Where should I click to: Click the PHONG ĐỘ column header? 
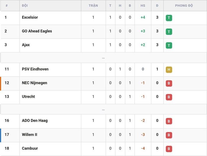pyautogui.click(x=184, y=6)
